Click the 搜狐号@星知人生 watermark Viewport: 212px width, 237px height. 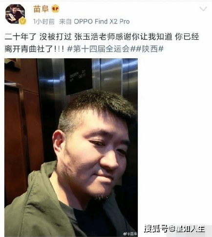[174, 229]
